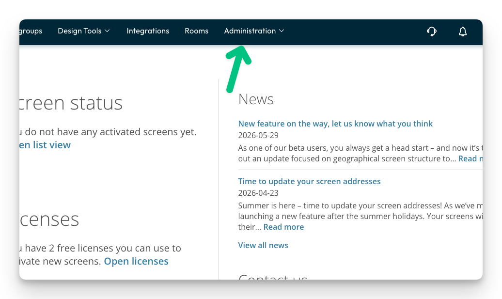Expand the Design Tools chevron arrow
The width and height of the screenshot is (502, 299).
(x=107, y=31)
